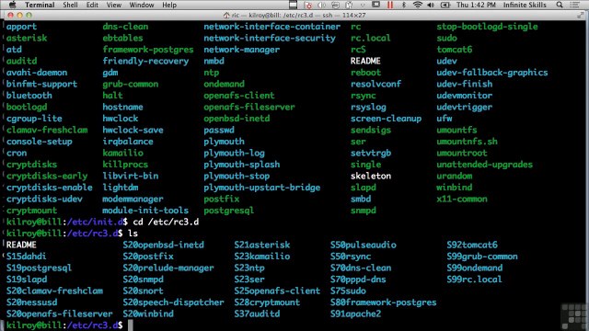Click plymouth-upstart-bridge entry
Viewport: 589px width, 331px height.
tap(261, 188)
